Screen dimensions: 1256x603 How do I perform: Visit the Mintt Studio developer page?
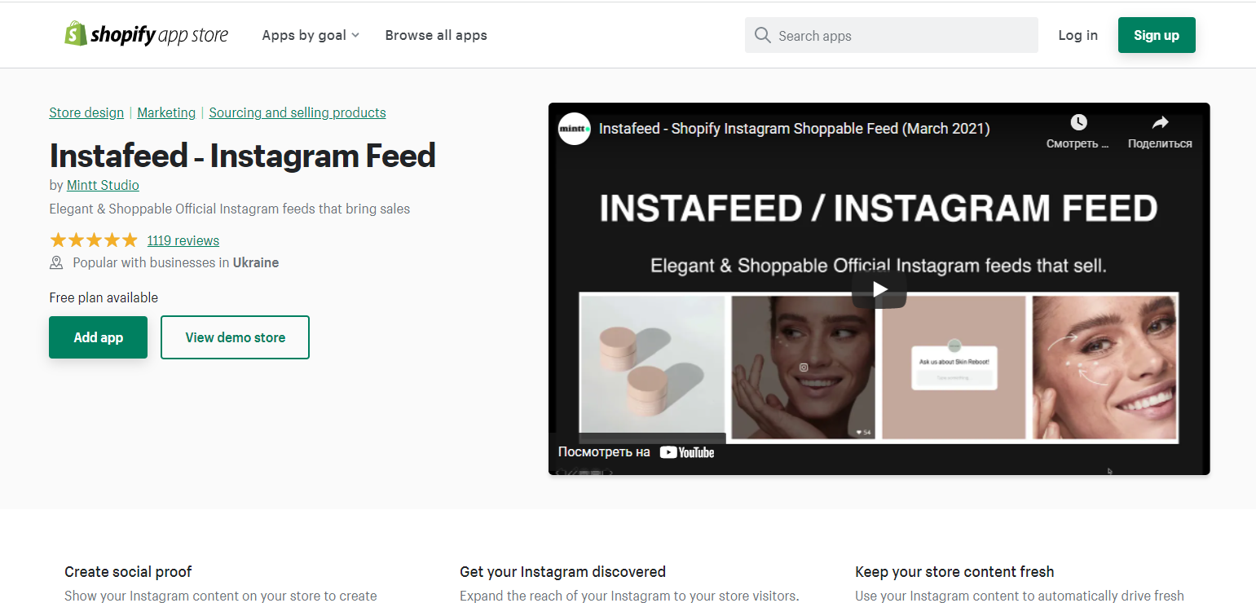(103, 185)
